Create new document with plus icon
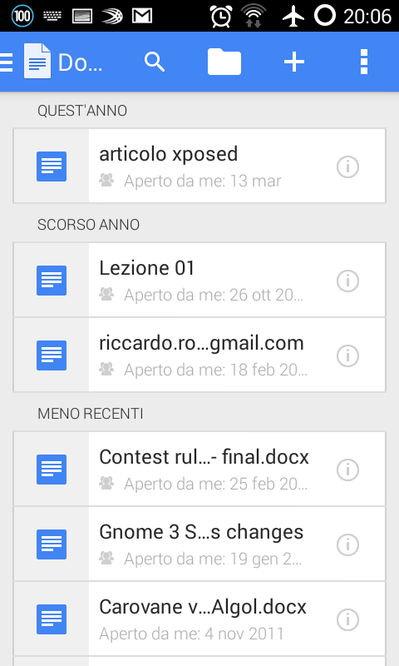 [x=294, y=62]
